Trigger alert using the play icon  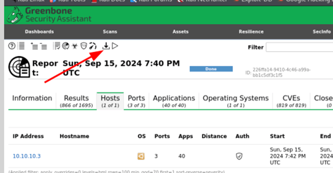115,46
